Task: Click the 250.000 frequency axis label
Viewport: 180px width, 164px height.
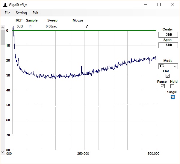Action: click(x=83, y=154)
